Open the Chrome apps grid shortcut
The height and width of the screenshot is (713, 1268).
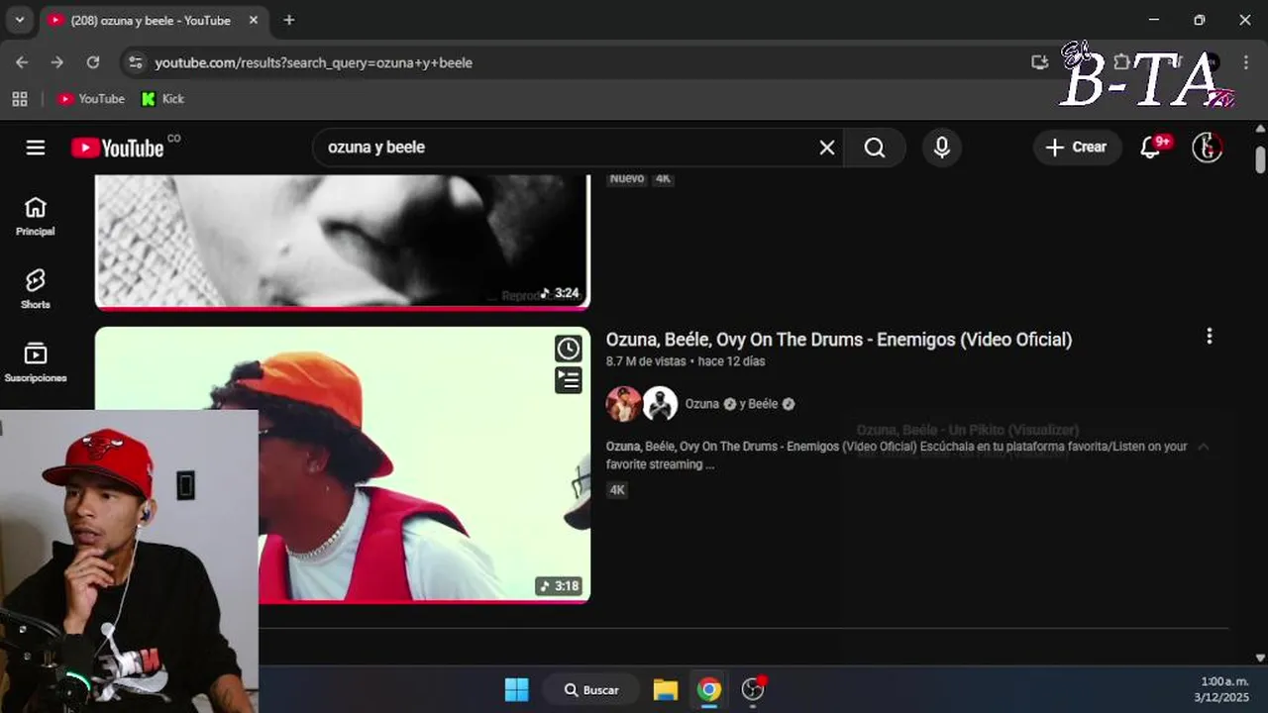coord(20,99)
